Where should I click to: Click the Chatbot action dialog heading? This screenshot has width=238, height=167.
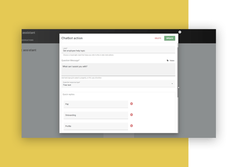click(72, 38)
